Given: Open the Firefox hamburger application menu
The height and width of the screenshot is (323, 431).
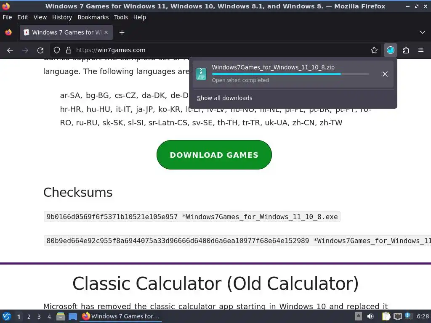Looking at the screenshot, I should [421, 50].
